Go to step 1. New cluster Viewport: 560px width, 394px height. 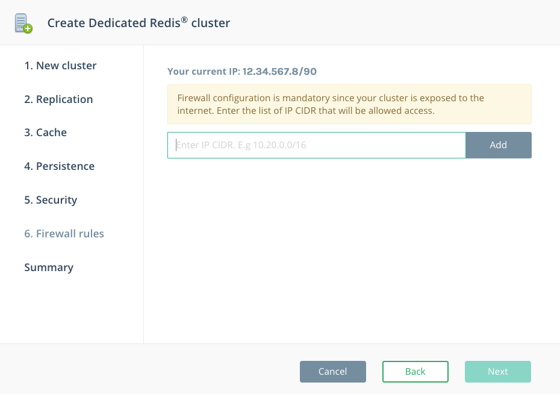coord(60,66)
